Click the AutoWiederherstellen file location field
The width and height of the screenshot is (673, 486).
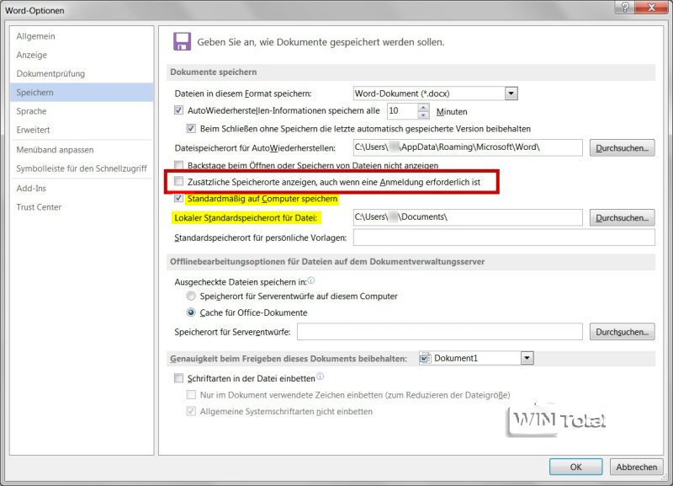tap(468, 147)
